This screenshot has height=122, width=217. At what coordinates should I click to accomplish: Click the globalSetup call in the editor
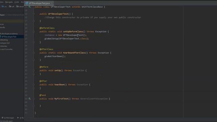click(x=51, y=39)
